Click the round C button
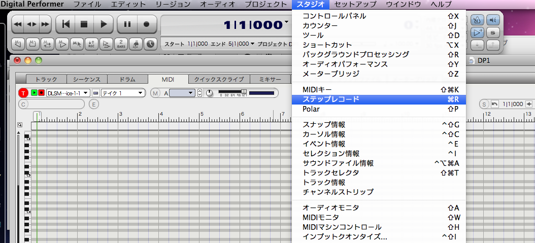 coord(23,105)
